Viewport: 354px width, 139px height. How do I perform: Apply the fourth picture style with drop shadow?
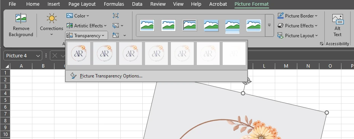(211, 25)
